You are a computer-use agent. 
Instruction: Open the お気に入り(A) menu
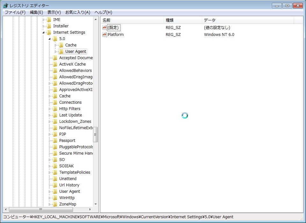78,12
